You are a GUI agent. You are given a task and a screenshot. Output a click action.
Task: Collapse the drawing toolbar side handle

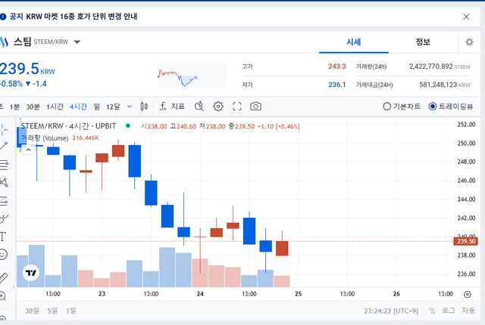tap(14, 286)
